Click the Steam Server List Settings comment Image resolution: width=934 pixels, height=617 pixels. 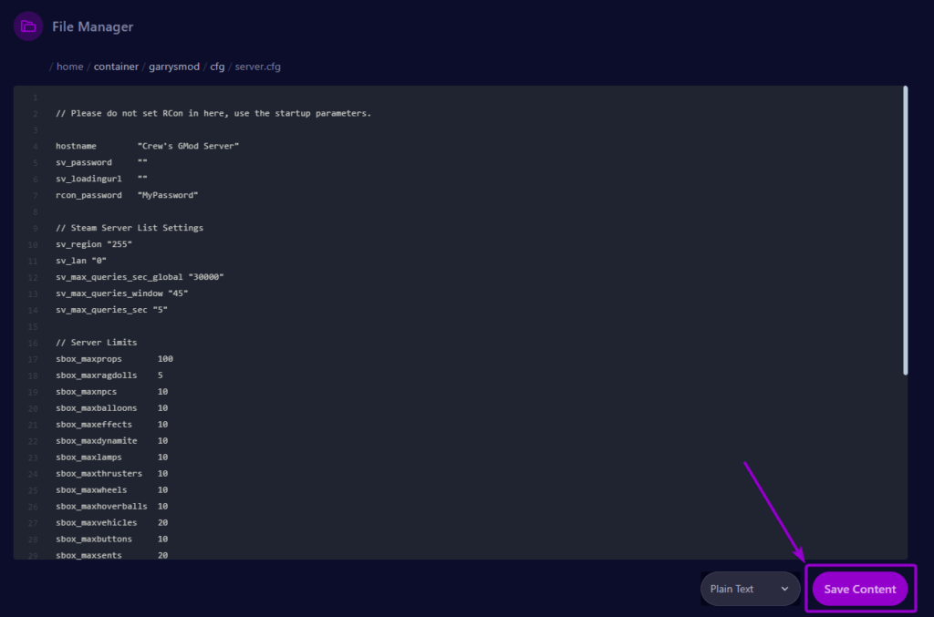click(x=130, y=228)
